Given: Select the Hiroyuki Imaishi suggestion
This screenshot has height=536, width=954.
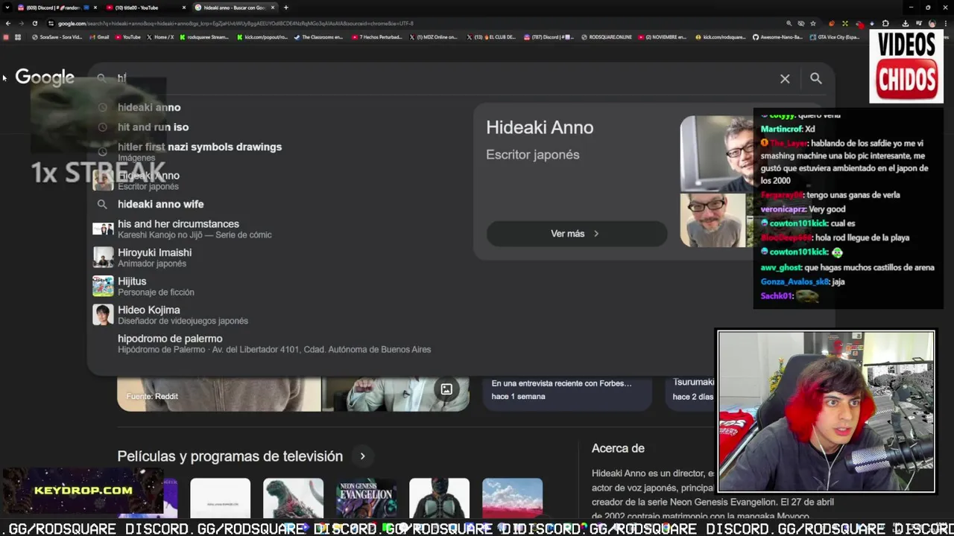Looking at the screenshot, I should pyautogui.click(x=154, y=258).
